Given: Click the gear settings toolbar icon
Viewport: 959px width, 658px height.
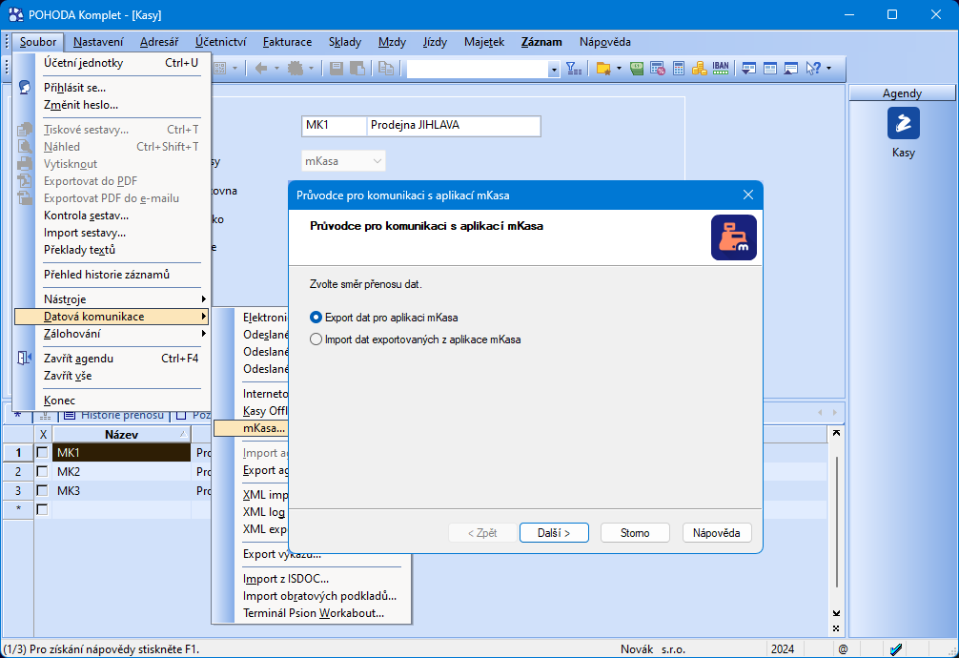Looking at the screenshot, I should pyautogui.click(x=296, y=69).
